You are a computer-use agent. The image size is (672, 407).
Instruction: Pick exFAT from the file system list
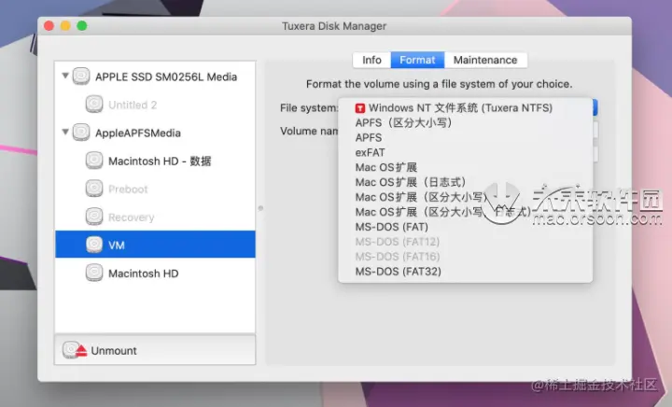point(465,152)
